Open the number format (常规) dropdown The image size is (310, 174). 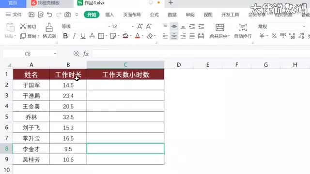304,27
